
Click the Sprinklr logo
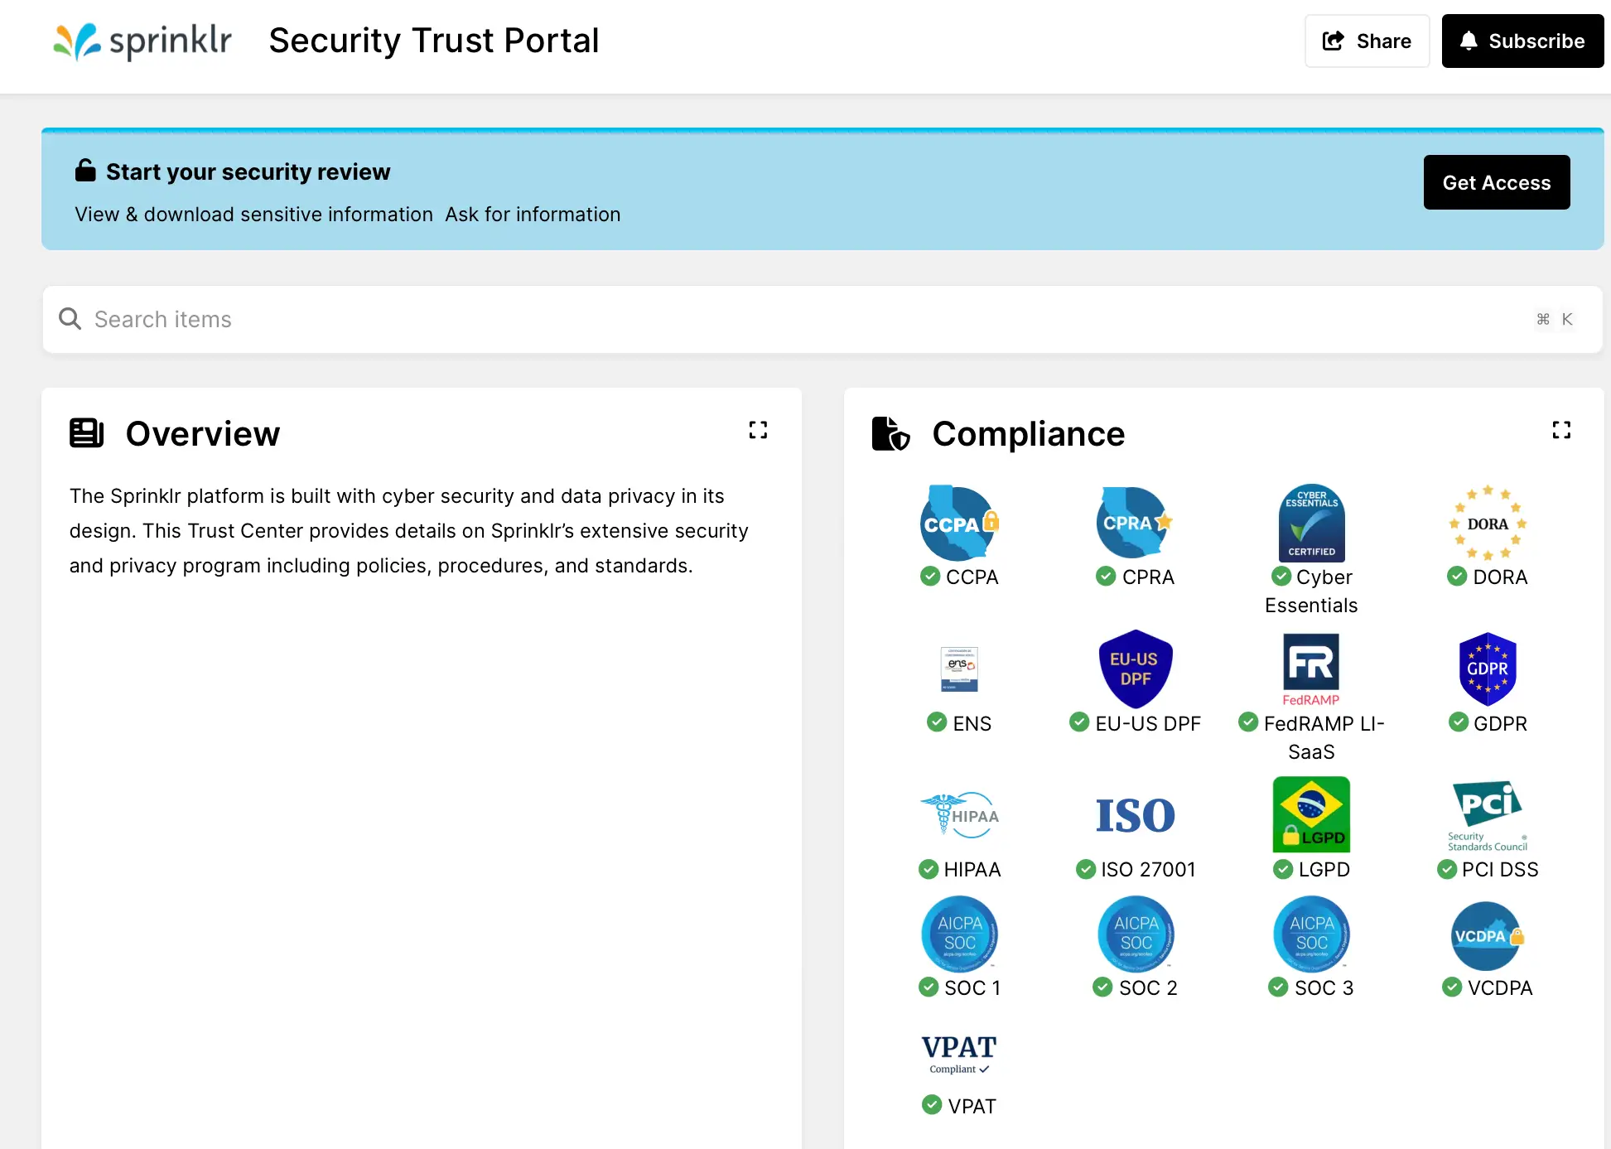click(141, 40)
